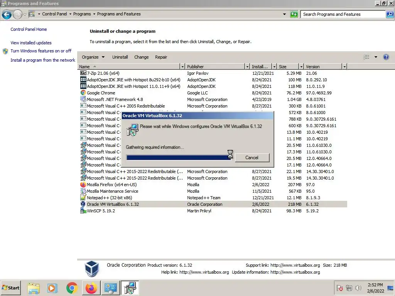Click the Programs breadcrumb
Screen dimensions: 395x296
coord(82,14)
